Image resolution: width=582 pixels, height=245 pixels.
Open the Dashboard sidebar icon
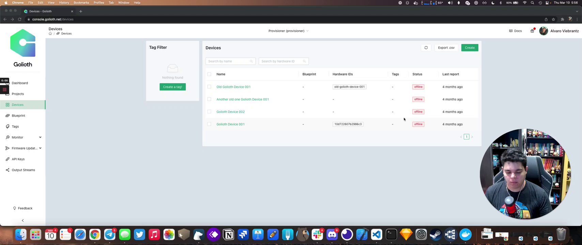click(7, 83)
